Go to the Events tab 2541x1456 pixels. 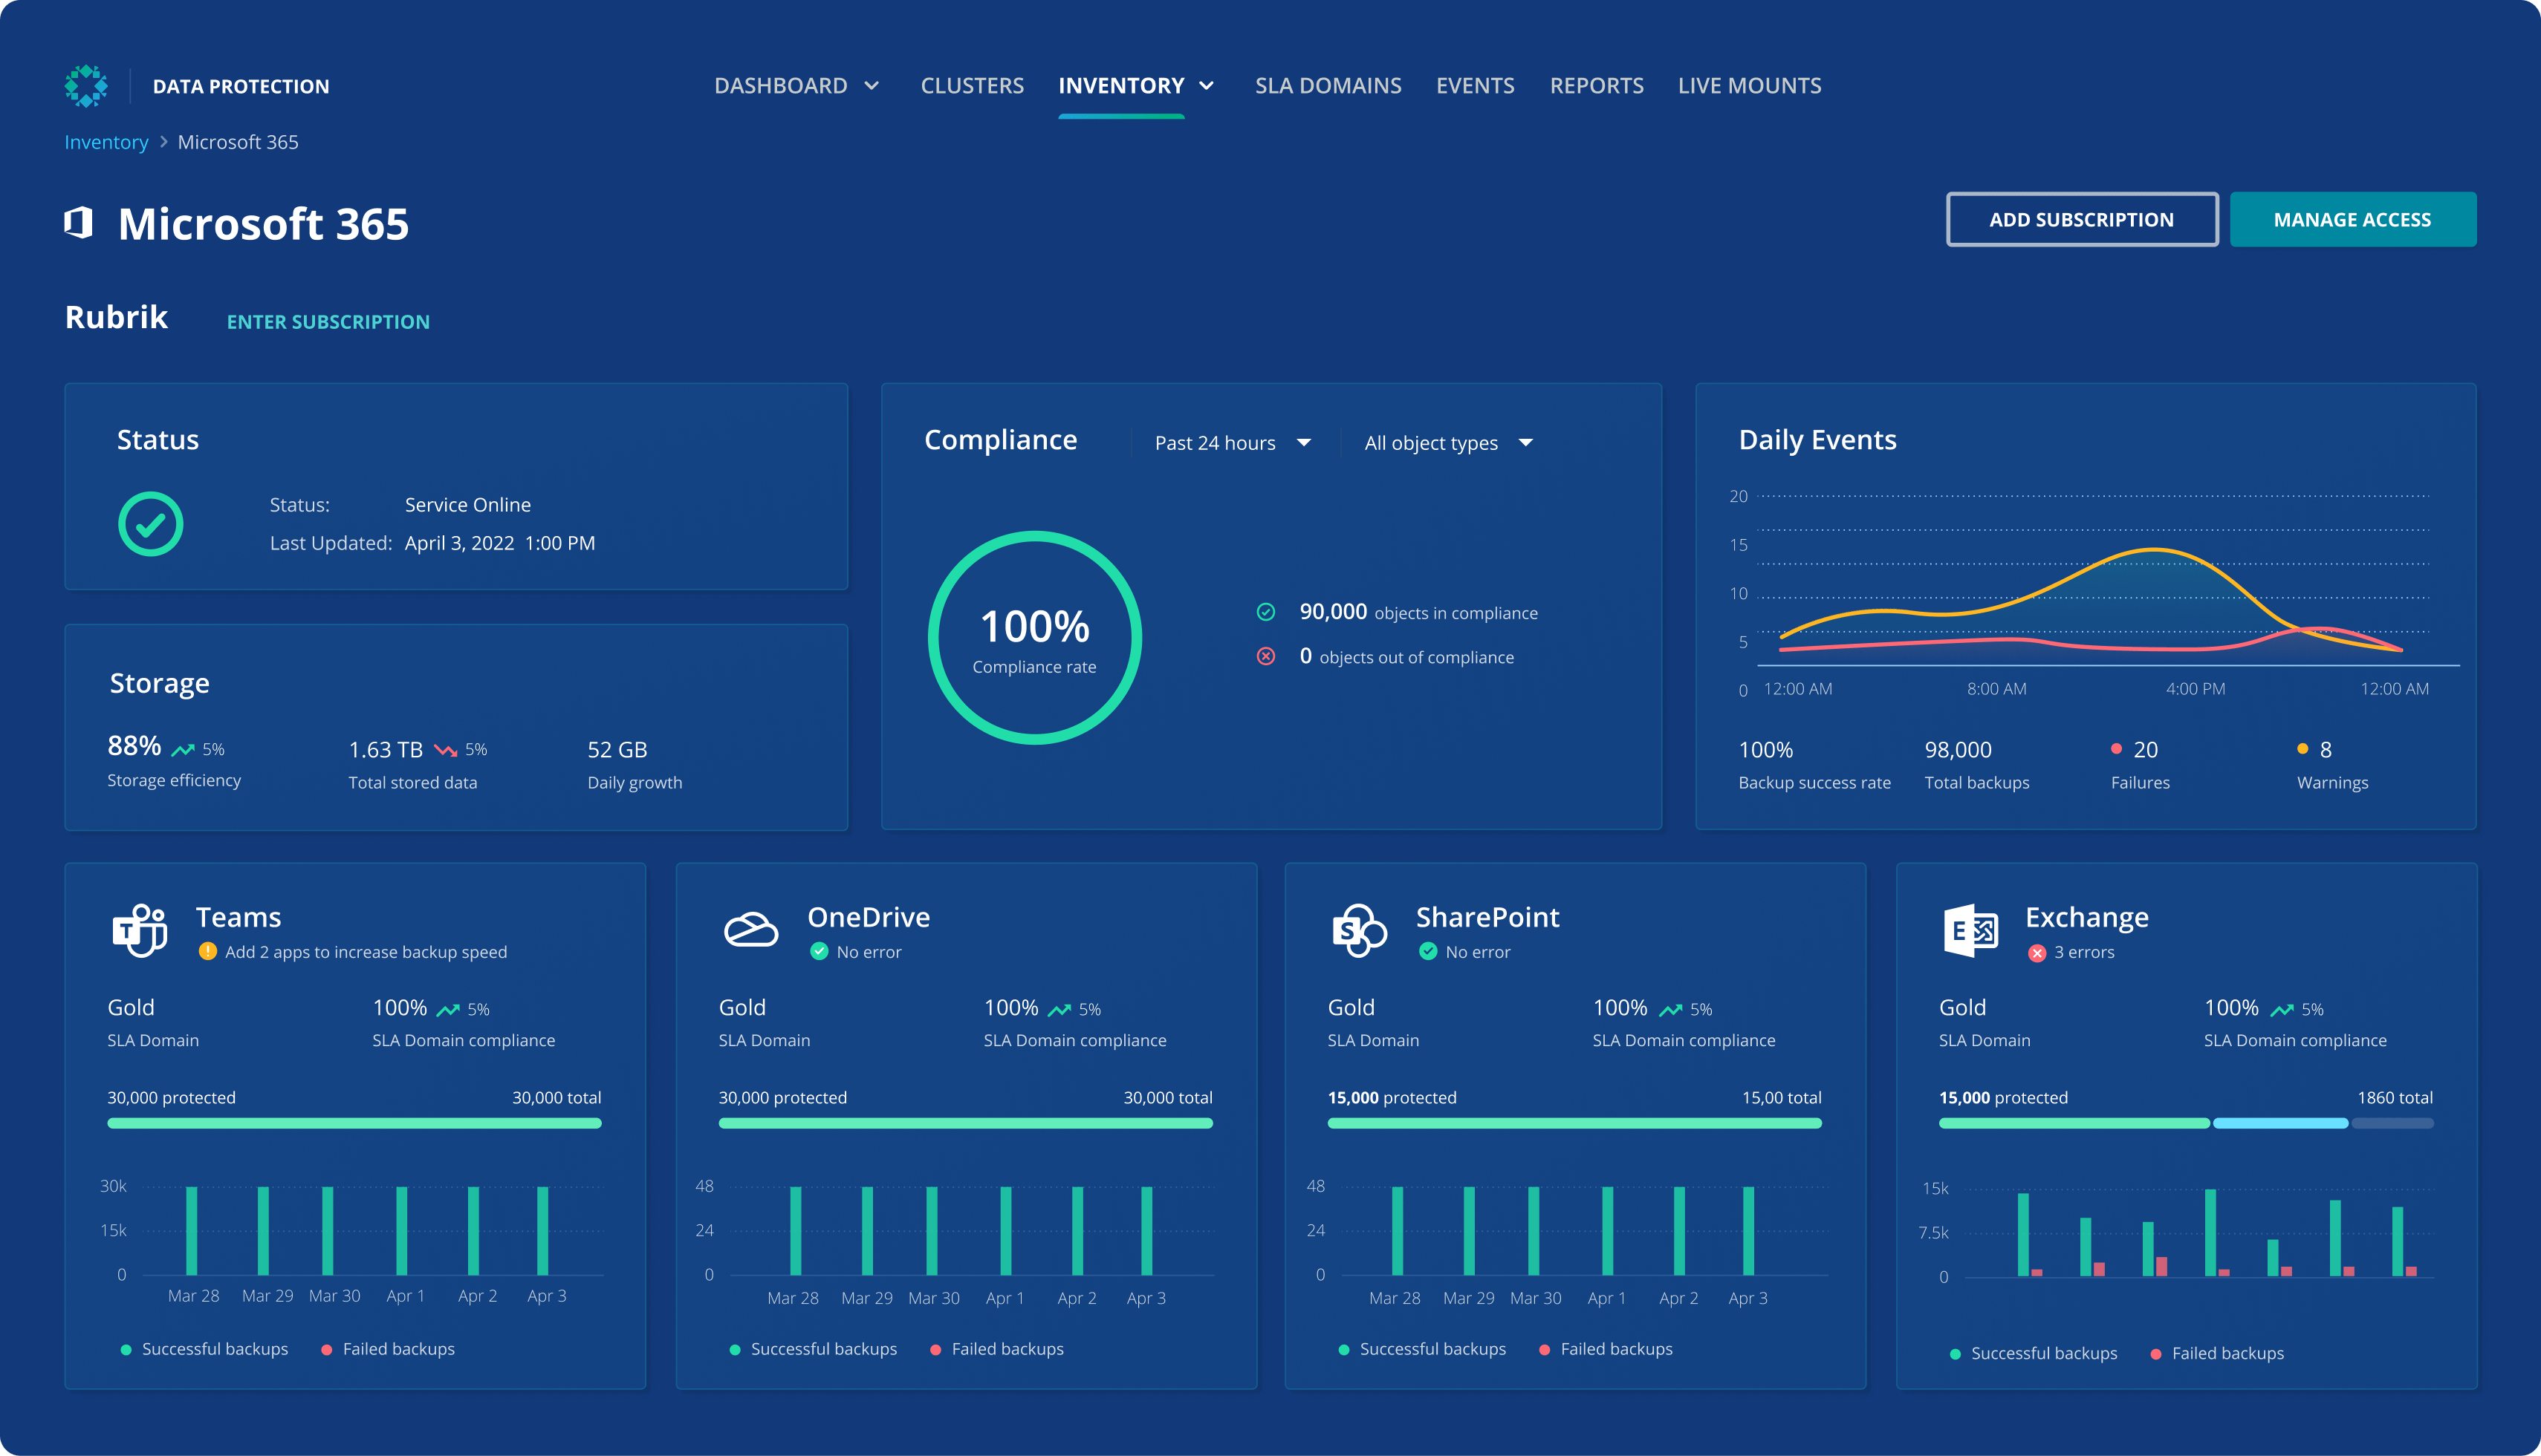[1475, 86]
